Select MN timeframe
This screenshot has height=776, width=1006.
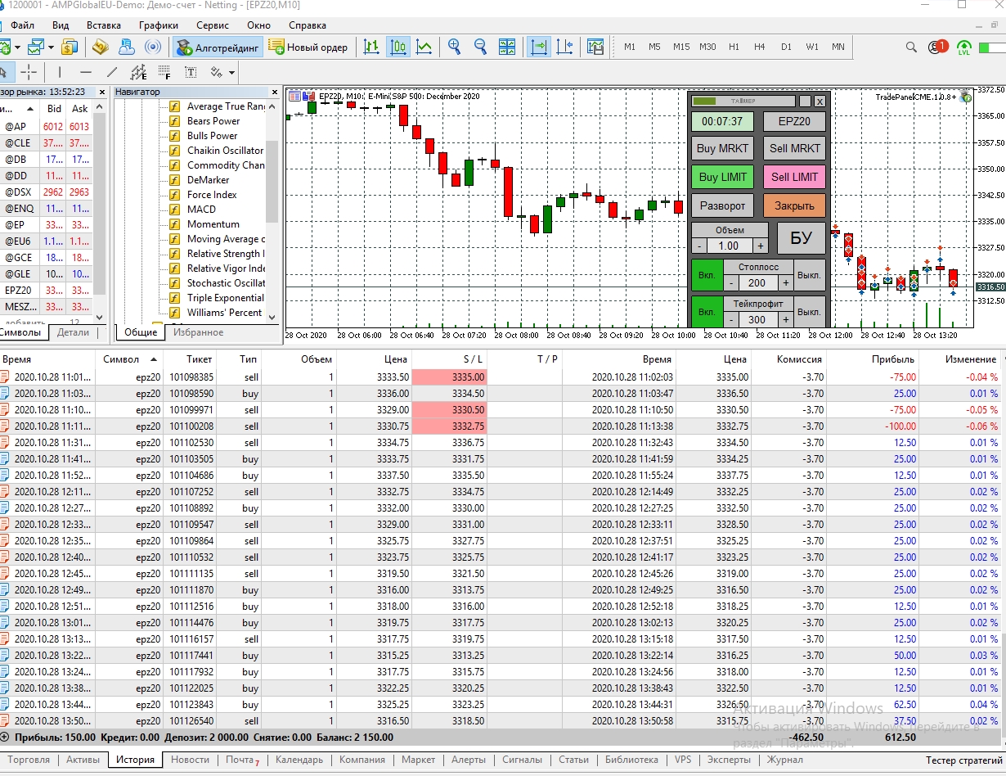[838, 47]
